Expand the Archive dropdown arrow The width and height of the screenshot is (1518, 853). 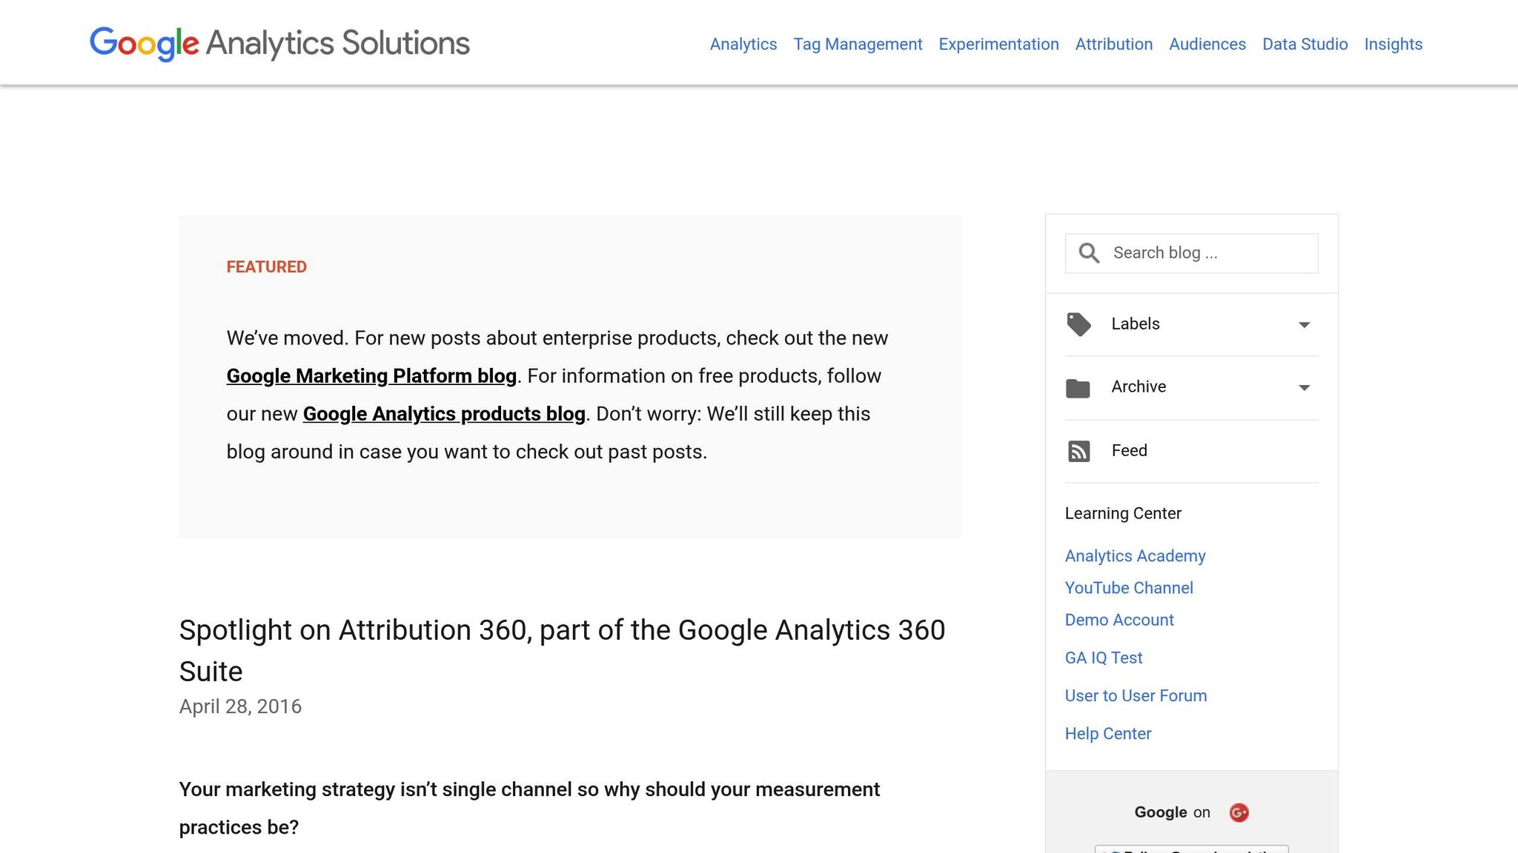click(x=1303, y=387)
